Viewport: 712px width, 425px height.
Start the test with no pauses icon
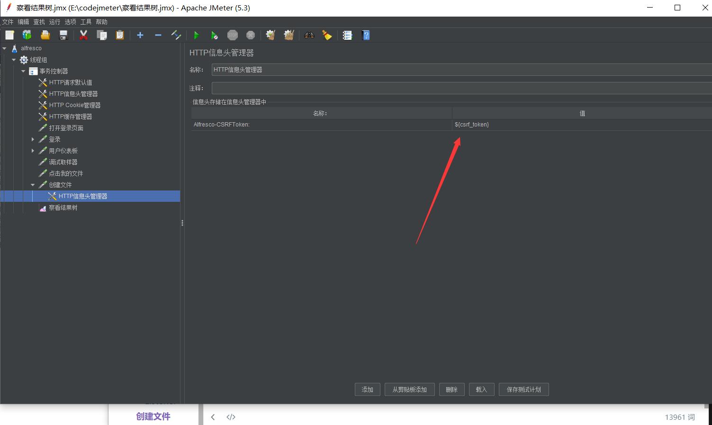coord(215,35)
